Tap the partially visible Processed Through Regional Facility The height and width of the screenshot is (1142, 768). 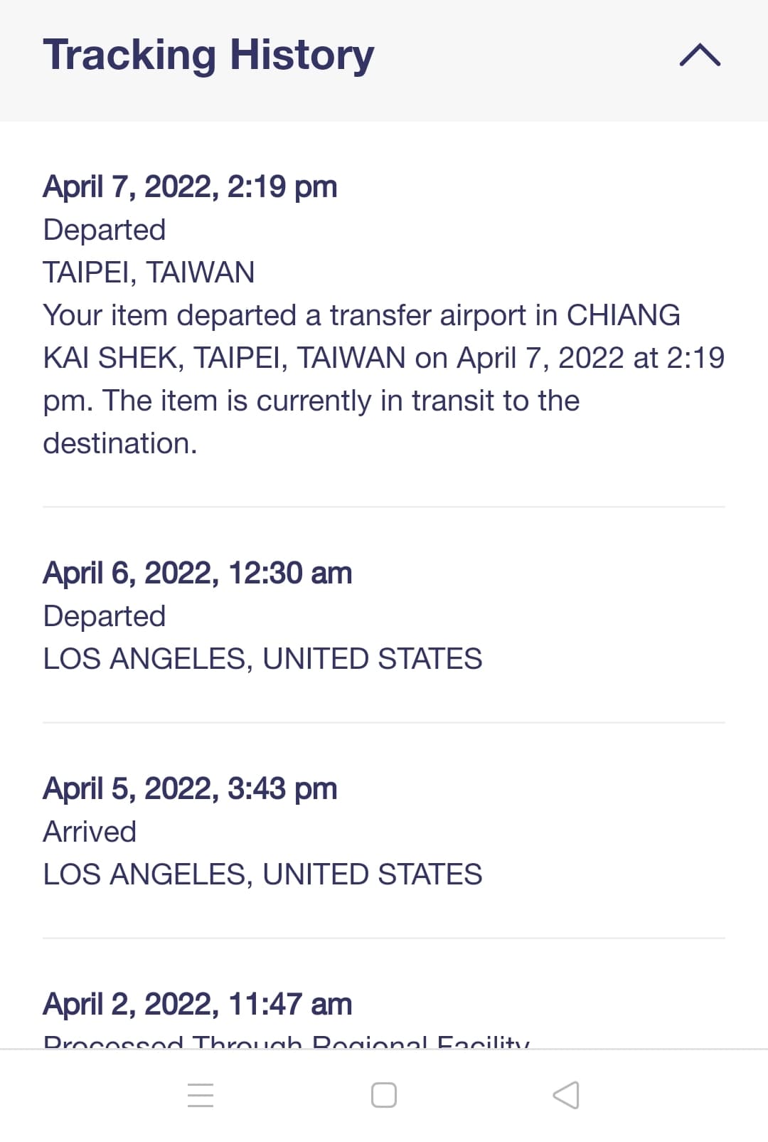click(286, 1042)
